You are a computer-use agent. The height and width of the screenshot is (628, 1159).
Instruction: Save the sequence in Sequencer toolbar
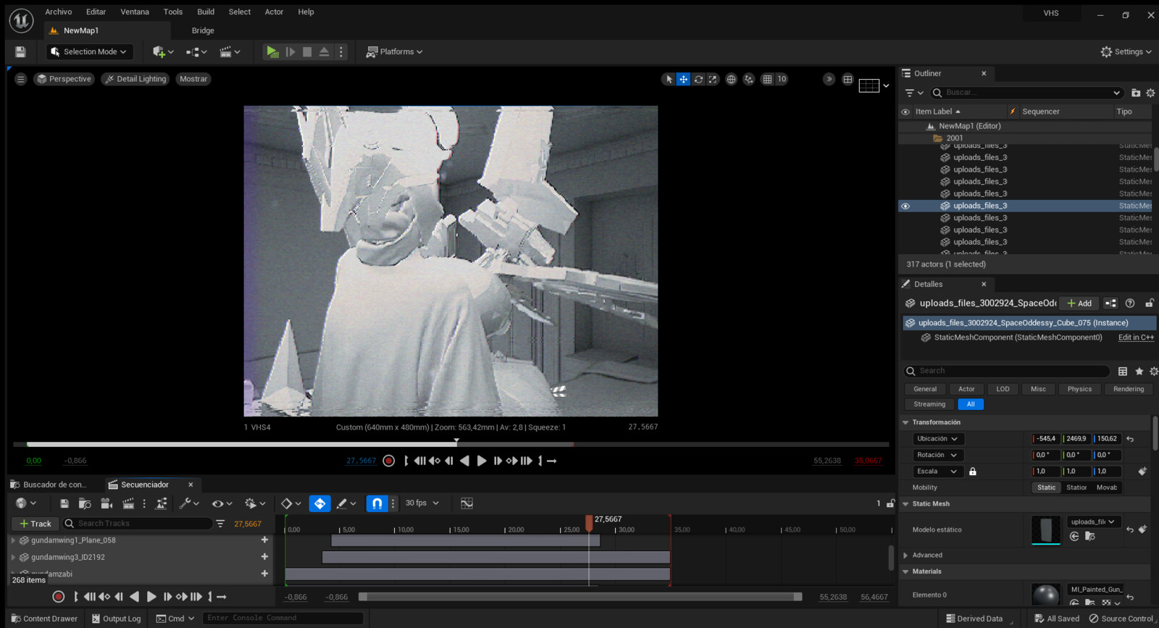pos(64,503)
